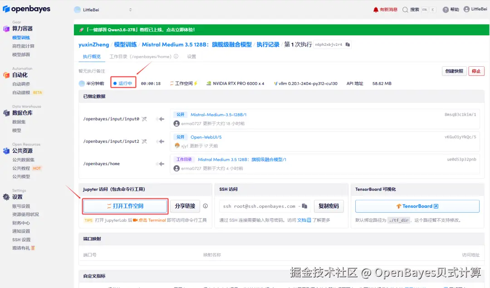This screenshot has height=288, width=490.
Task: Click the red notification bell icon
Action: [376, 10]
